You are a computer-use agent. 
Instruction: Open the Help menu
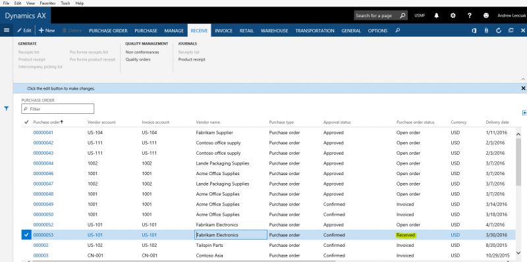80,3
